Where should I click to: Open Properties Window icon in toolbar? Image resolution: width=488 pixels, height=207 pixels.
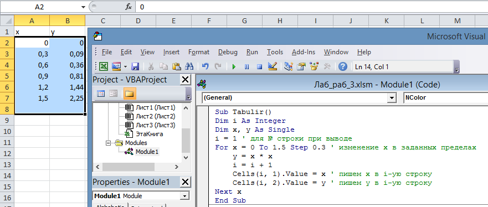pyautogui.click(x=301, y=66)
